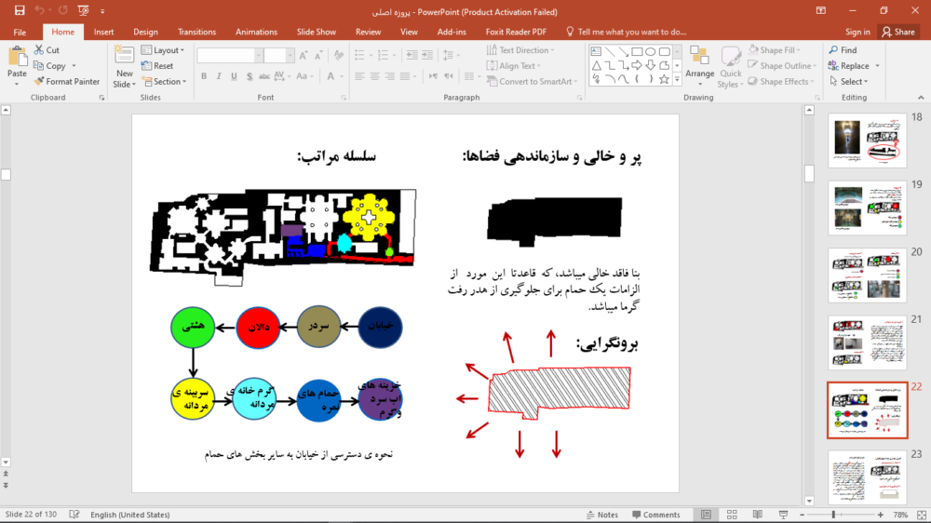Click the Find button

pos(843,50)
